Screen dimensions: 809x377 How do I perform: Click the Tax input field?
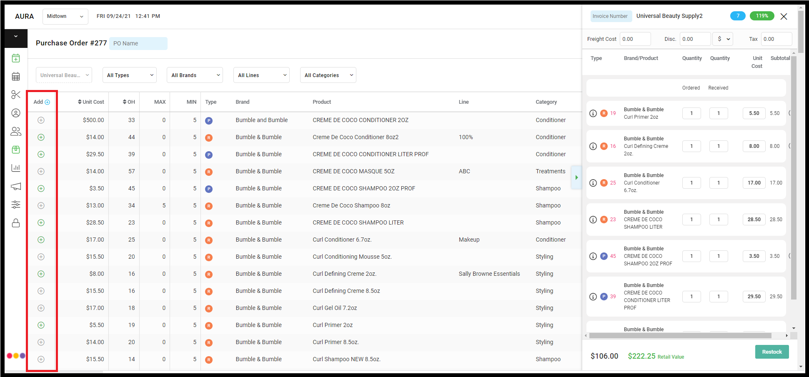click(x=776, y=39)
